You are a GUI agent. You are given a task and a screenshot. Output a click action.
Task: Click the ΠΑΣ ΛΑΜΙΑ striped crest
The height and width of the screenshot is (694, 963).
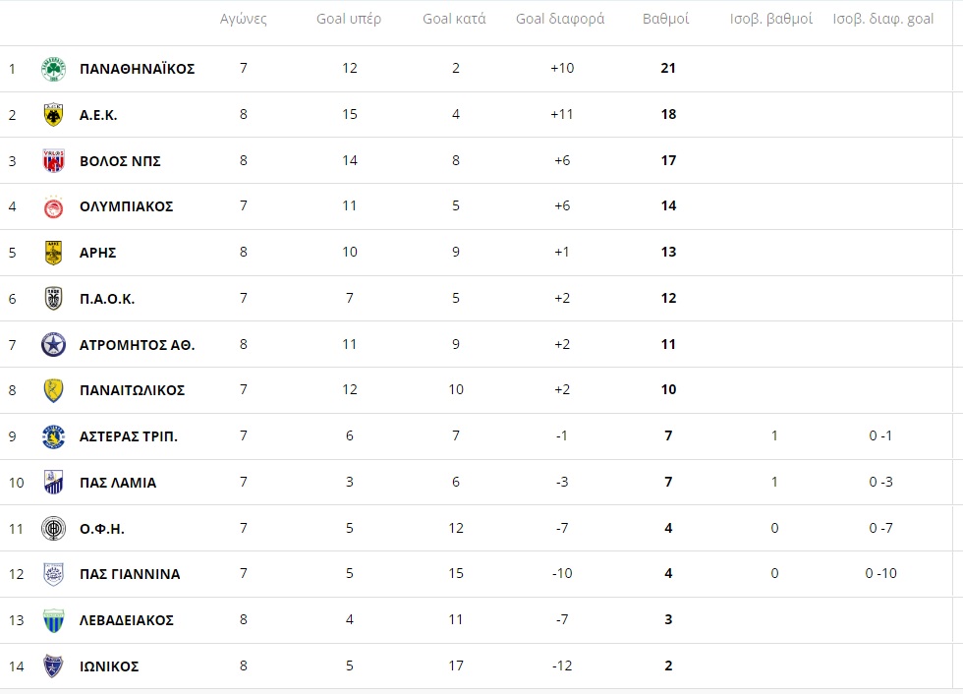tap(53, 483)
